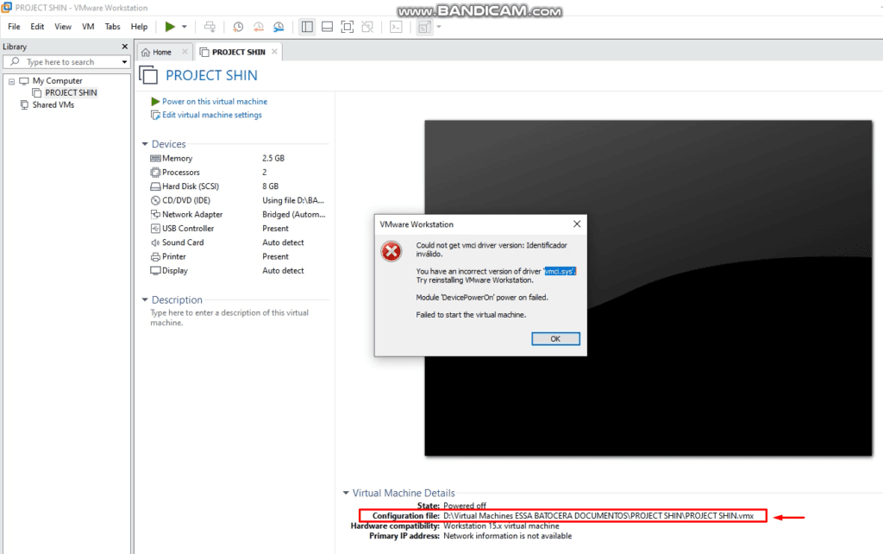Toggle the Library panel visibility icon

click(308, 27)
